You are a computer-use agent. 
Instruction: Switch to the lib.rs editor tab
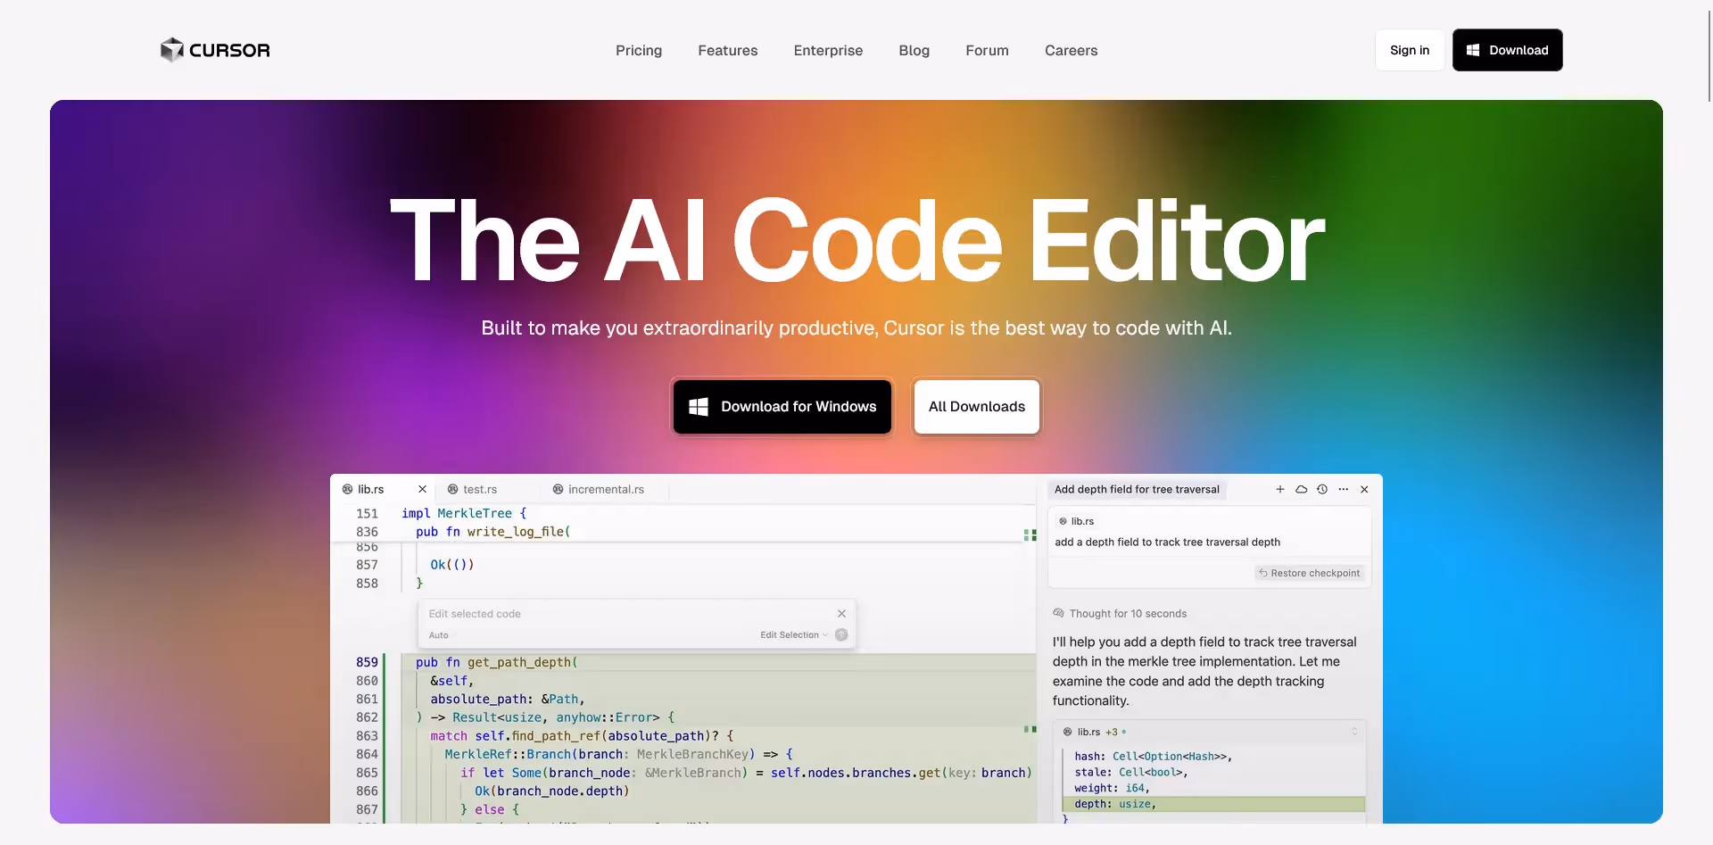[x=370, y=489]
